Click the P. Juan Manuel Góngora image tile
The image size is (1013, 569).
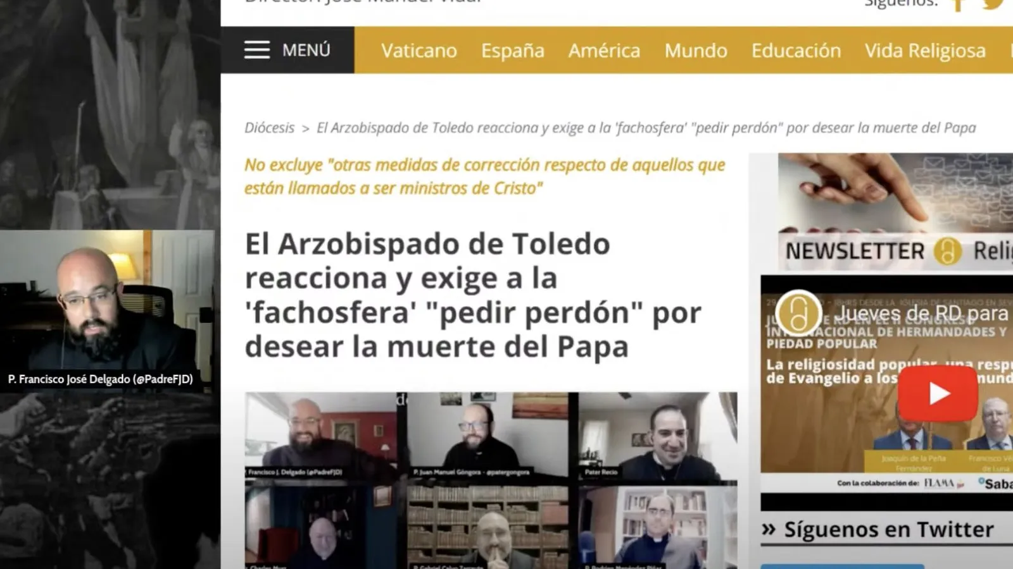488,436
